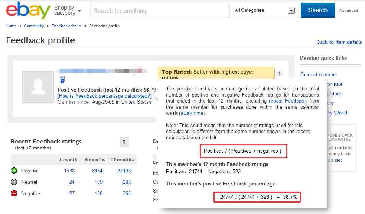The width and height of the screenshot is (365, 214).
Task: Open 1 month negative count 27
Action: [x=72, y=193]
